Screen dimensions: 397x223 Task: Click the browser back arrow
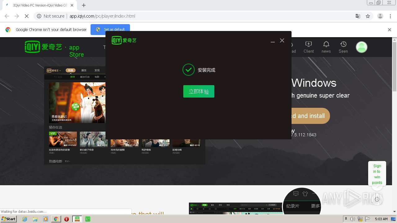(x=7, y=16)
